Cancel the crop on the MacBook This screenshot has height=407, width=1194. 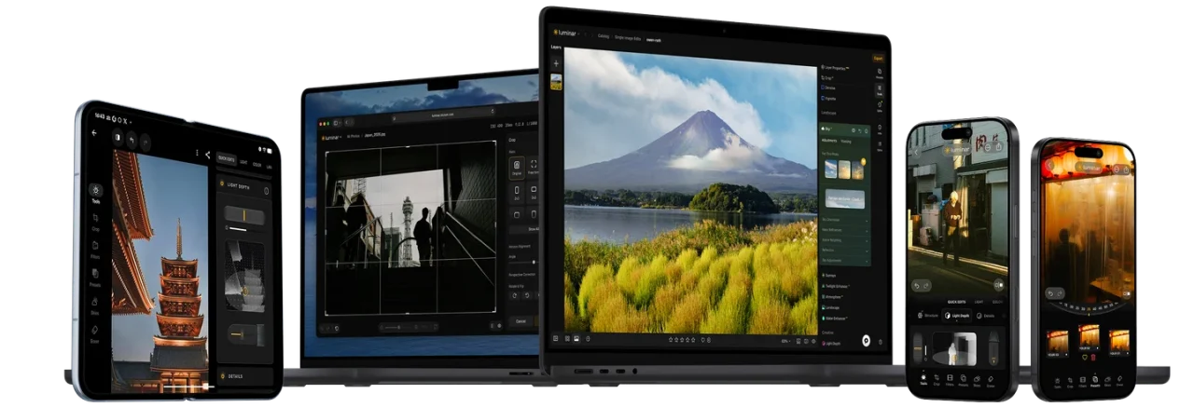[521, 321]
